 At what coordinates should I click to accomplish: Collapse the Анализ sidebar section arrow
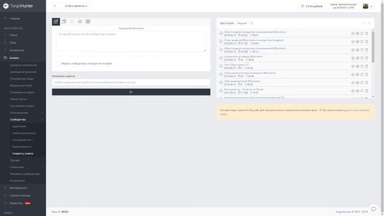[x=42, y=58]
